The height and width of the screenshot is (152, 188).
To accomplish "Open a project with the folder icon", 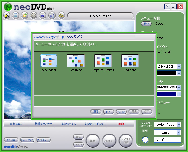I will click(x=25, y=15).
